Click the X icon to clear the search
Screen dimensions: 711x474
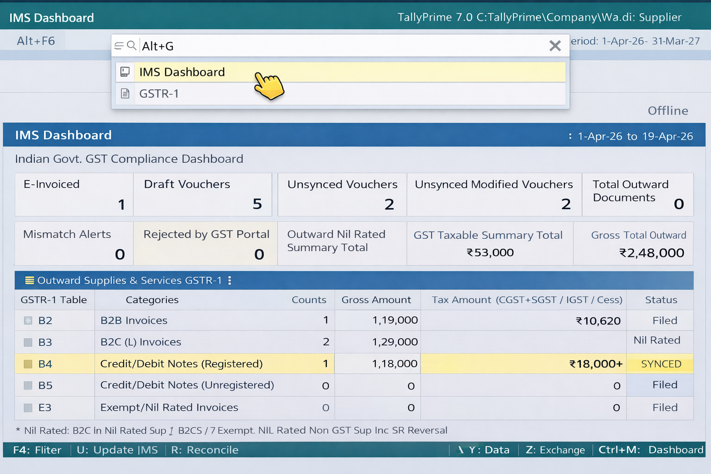coord(555,45)
